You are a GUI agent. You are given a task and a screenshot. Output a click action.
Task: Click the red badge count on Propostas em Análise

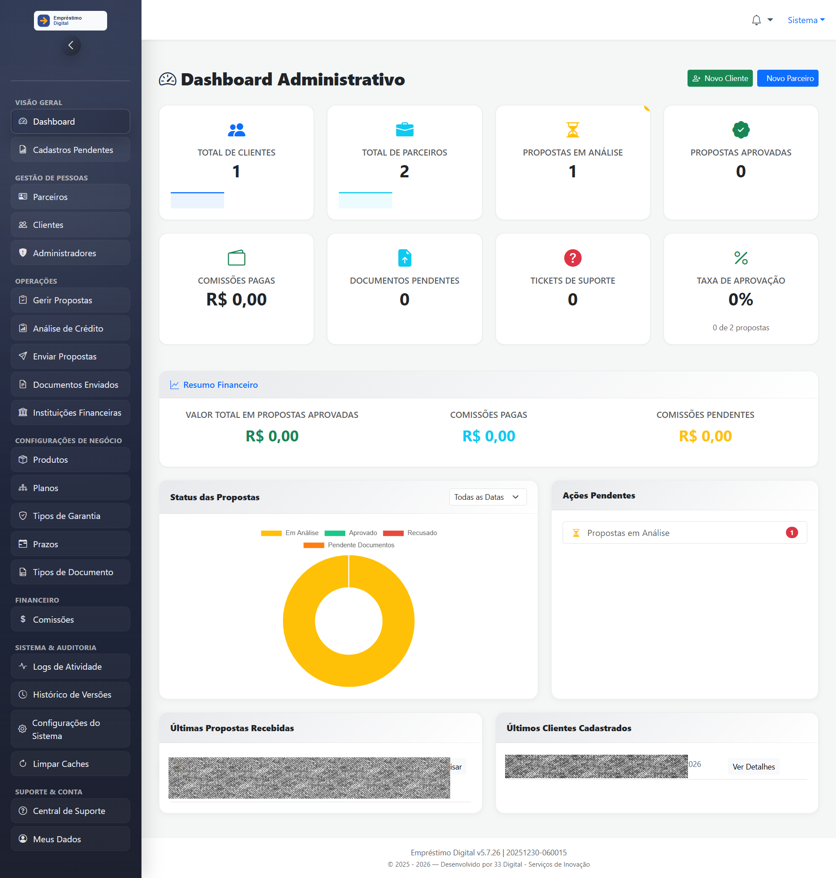(792, 532)
